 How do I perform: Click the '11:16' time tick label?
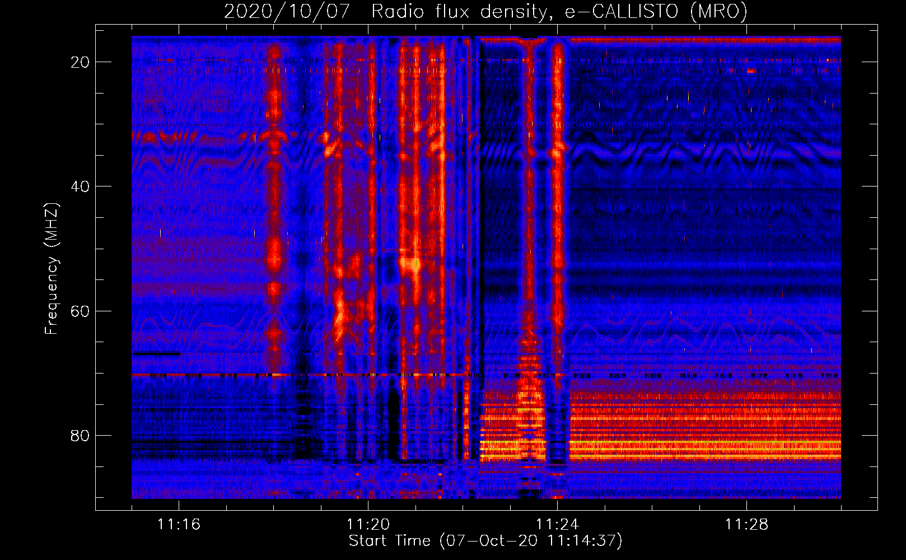click(x=179, y=524)
